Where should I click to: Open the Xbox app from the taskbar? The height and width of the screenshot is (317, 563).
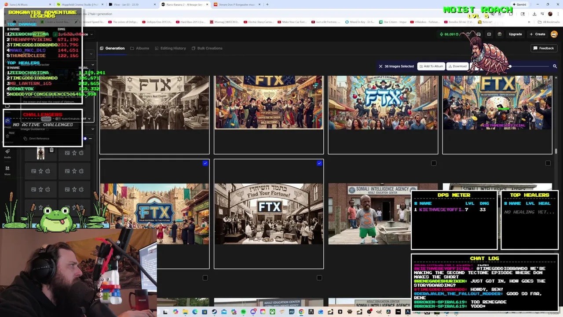click(x=272, y=312)
